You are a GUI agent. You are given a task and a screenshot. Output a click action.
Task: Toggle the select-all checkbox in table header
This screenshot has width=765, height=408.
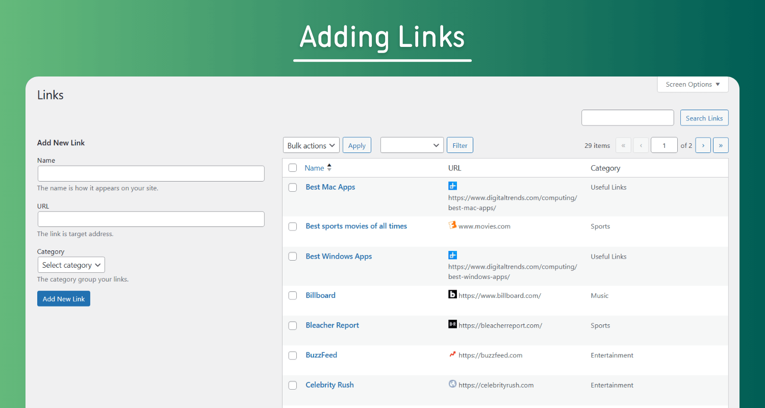click(x=293, y=168)
